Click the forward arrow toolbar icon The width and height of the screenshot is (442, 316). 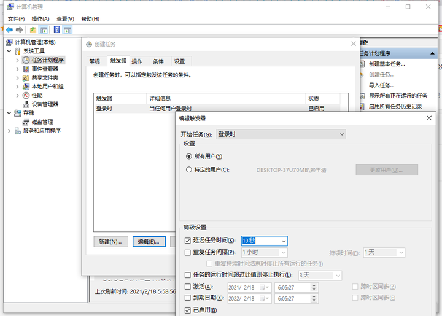[20, 29]
